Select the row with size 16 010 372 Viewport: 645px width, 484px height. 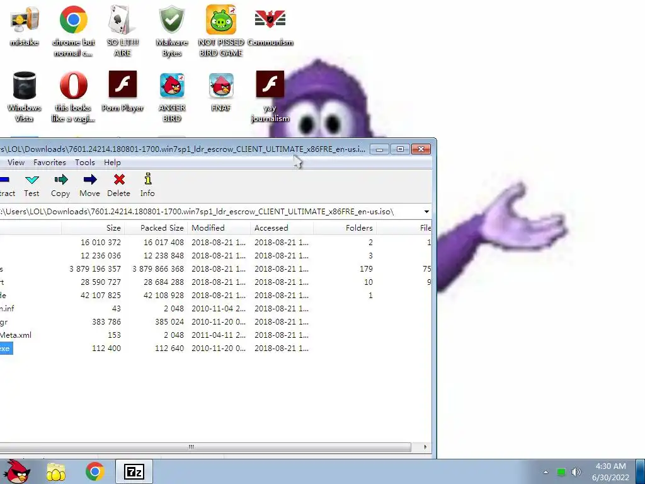pos(215,243)
